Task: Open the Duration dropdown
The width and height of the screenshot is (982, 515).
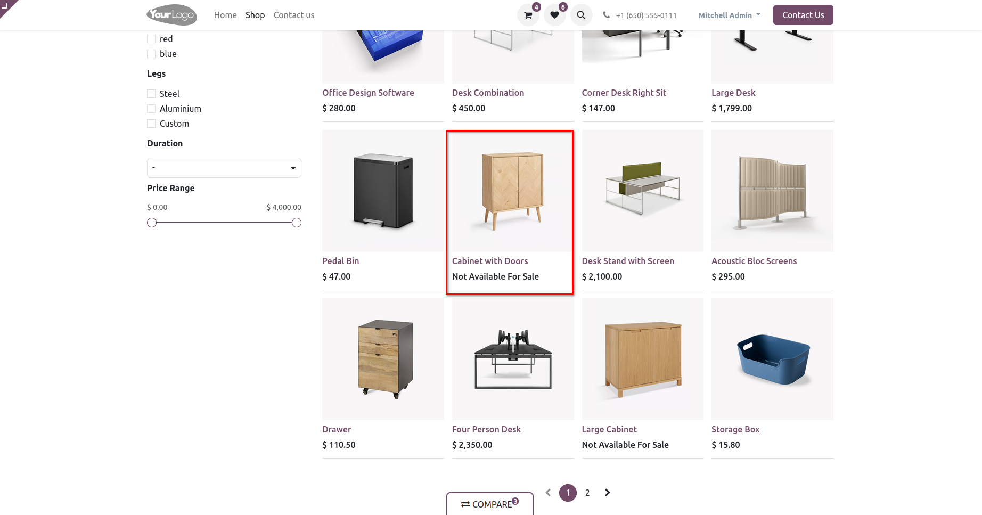Action: coord(224,168)
